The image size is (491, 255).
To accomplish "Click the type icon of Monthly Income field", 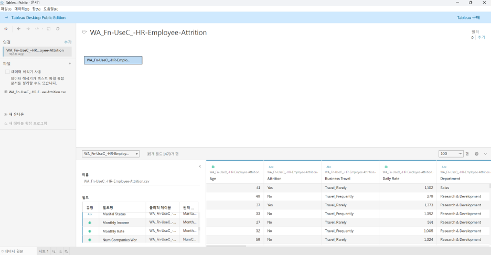I will click(x=90, y=223).
